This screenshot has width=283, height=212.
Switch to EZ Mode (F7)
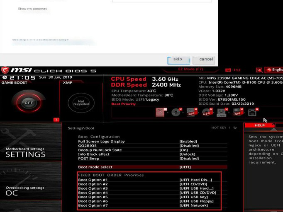(190, 70)
